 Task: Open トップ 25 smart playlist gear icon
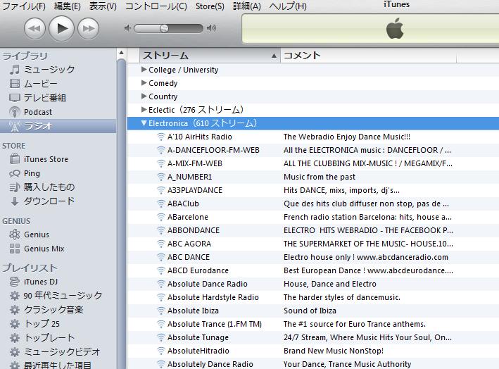click(x=15, y=324)
